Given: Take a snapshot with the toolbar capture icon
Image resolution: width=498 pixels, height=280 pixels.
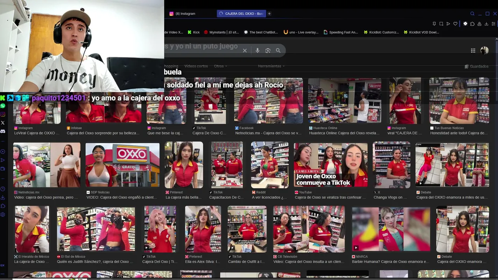Looking at the screenshot, I should point(441,24).
